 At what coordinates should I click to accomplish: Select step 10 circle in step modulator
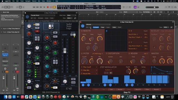pos(132,85)
